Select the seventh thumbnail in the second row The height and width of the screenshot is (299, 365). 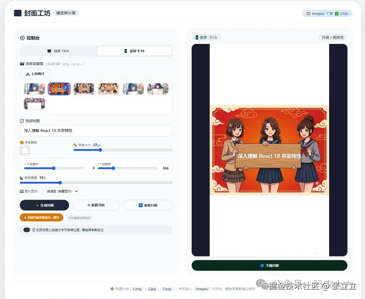click(34, 104)
